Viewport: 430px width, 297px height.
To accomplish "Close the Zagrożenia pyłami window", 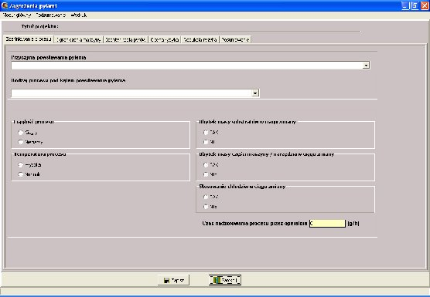I will click(x=425, y=5).
